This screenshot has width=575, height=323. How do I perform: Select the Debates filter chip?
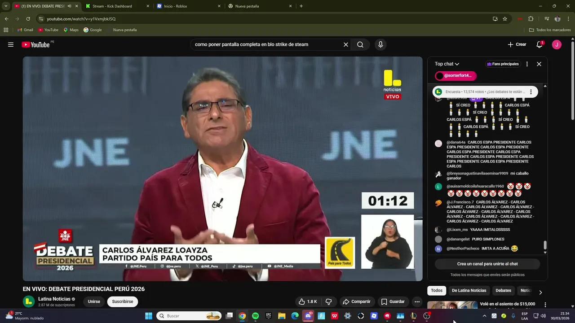(503, 290)
